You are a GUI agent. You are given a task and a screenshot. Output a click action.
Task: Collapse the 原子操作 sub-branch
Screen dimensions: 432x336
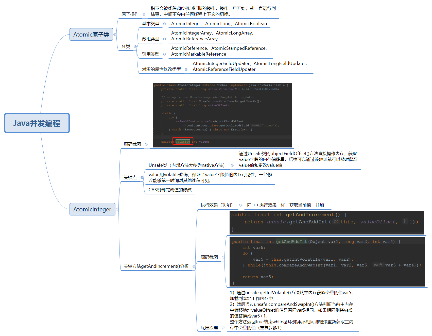tap(144, 14)
